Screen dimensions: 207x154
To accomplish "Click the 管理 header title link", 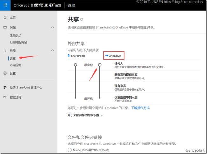I will [72, 5].
